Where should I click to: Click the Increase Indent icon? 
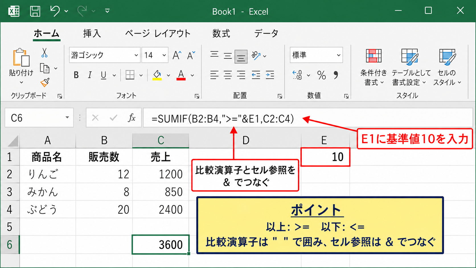point(270,75)
